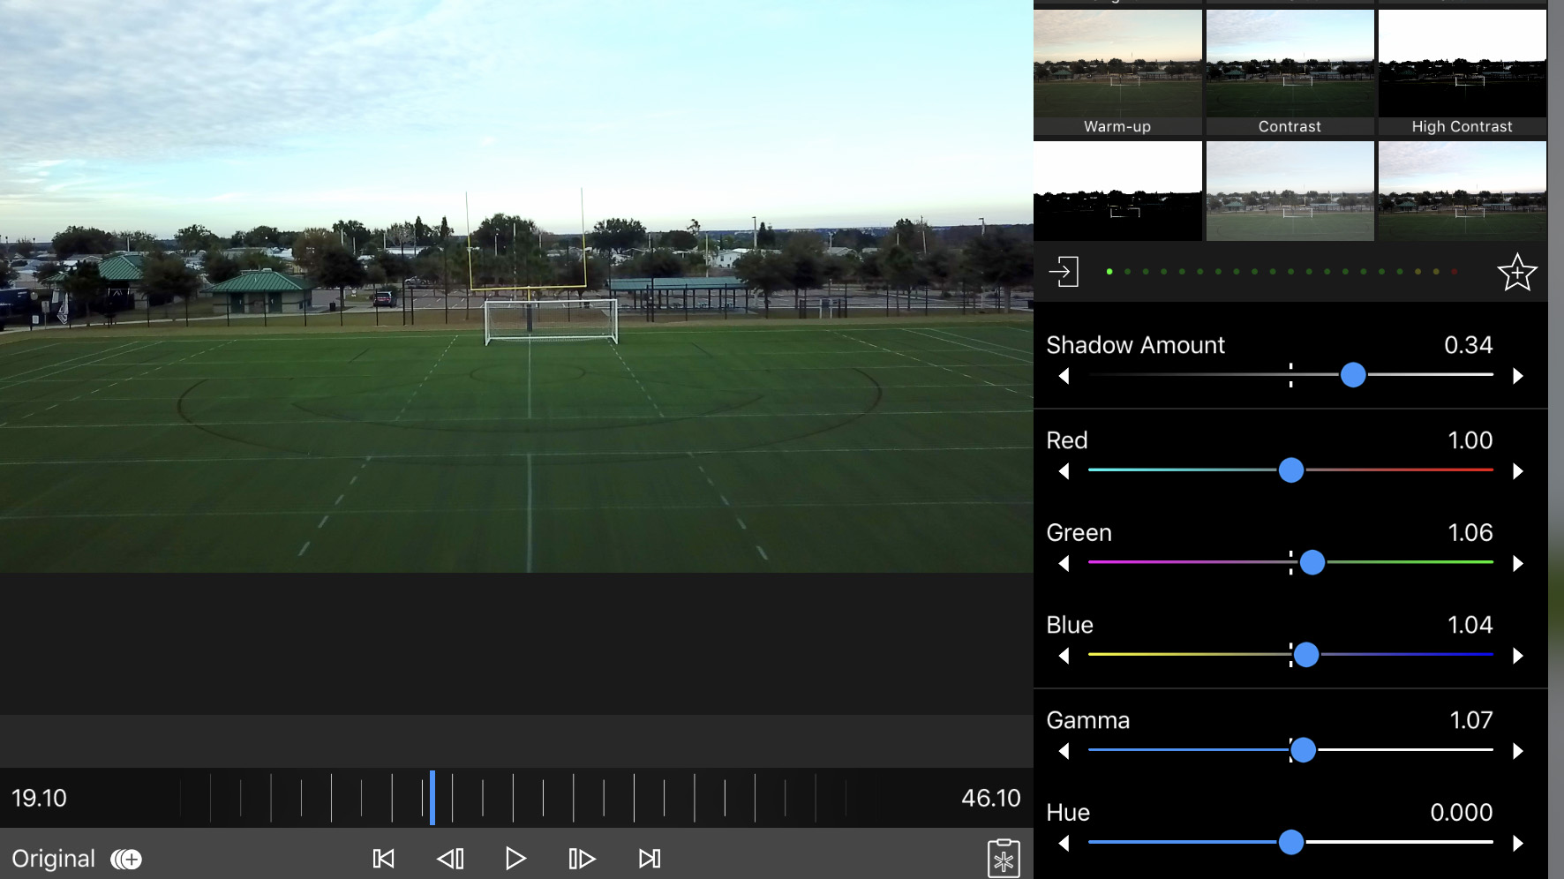
Task: Decrease Blue value with left arrow
Action: click(1064, 656)
